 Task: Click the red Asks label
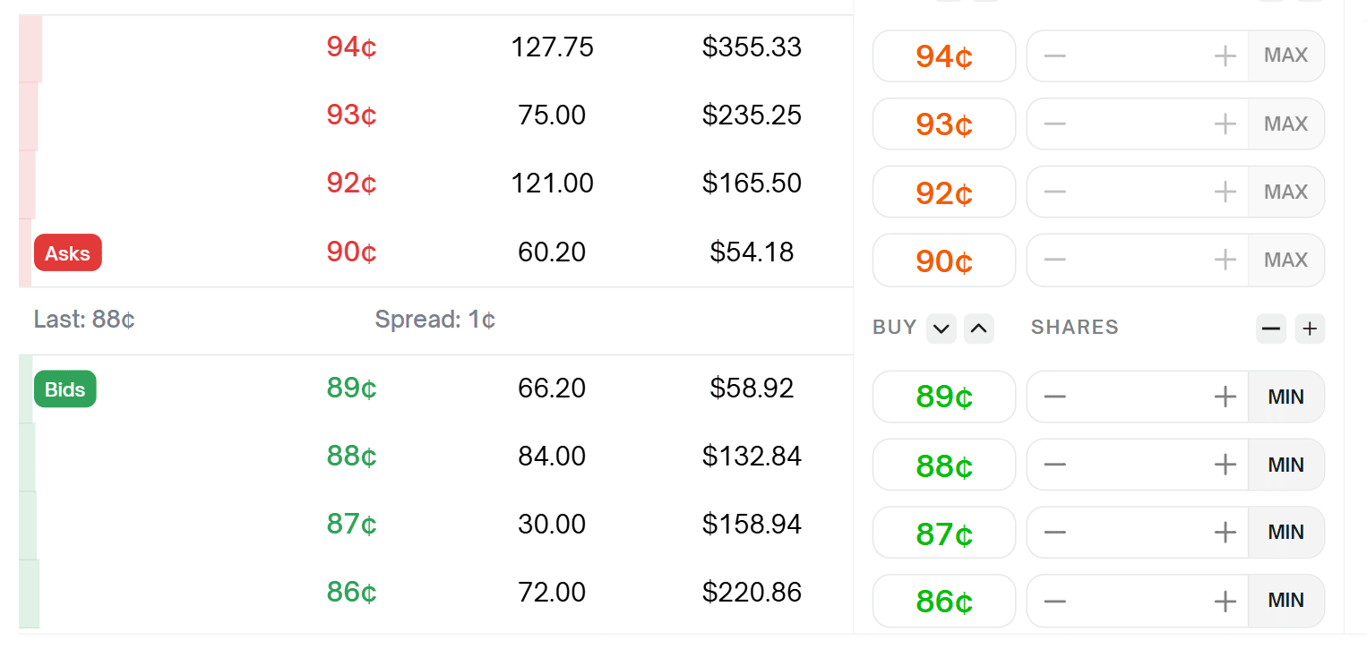[x=68, y=253]
